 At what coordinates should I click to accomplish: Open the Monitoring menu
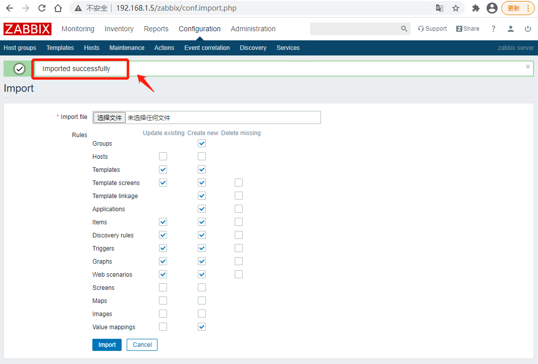[x=78, y=29]
